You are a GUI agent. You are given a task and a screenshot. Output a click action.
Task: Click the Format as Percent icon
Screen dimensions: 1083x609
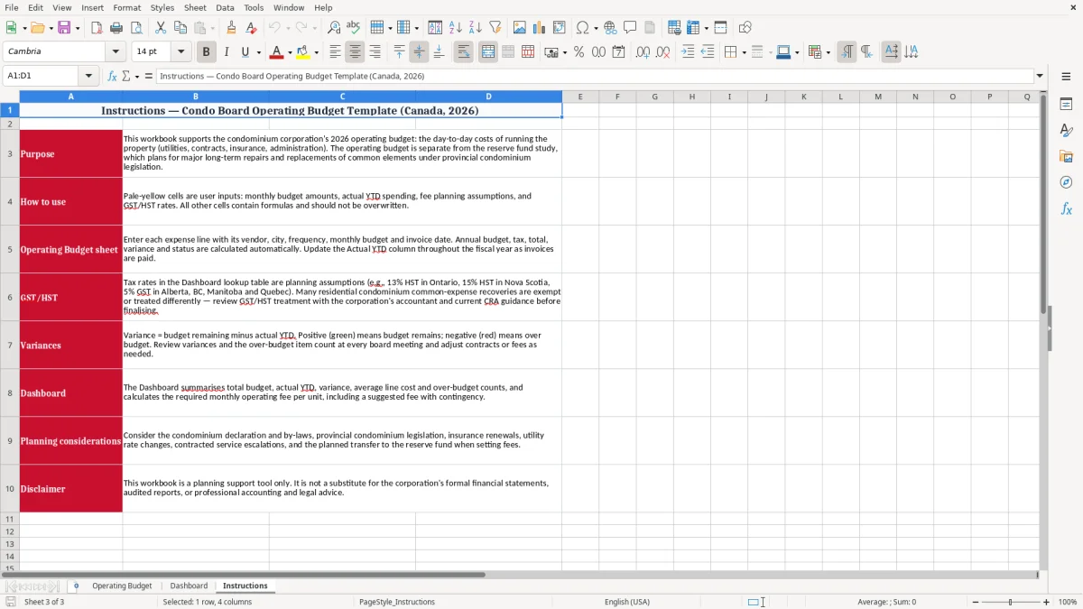click(x=579, y=52)
